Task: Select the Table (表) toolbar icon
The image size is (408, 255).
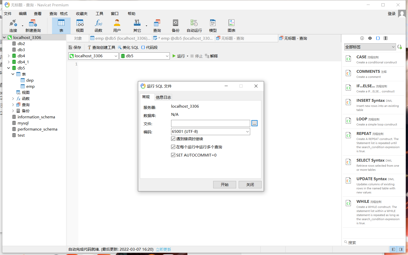Action: tap(61, 26)
